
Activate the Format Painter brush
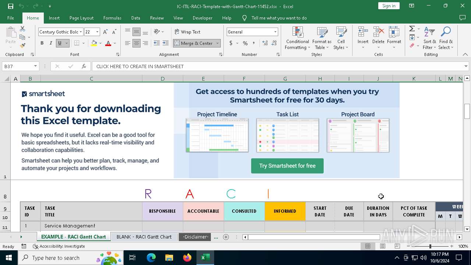22,46
